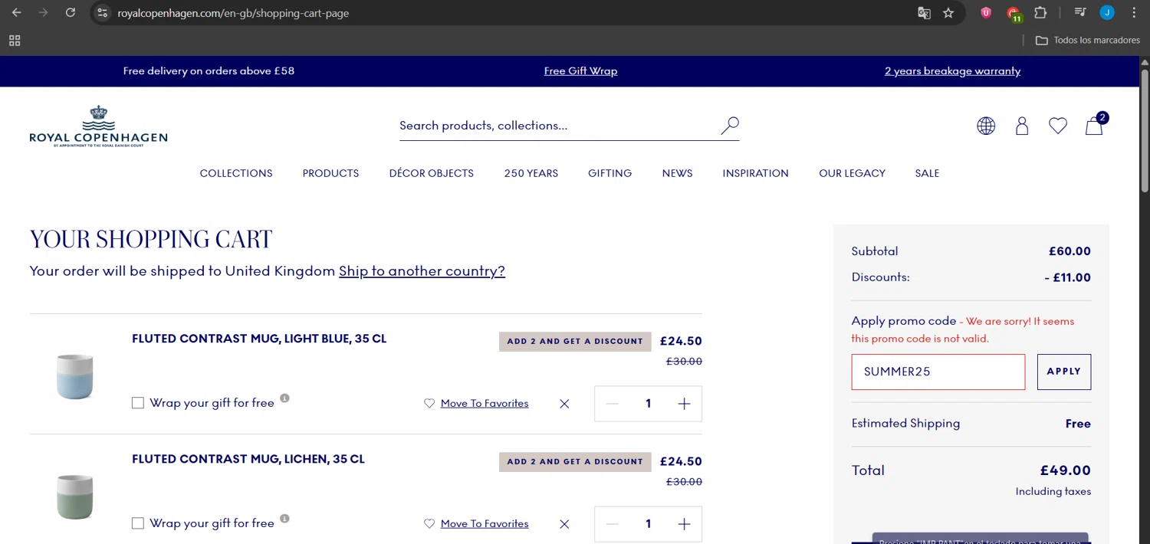1150x544 pixels.
Task: Click the translate page icon
Action: 925,13
